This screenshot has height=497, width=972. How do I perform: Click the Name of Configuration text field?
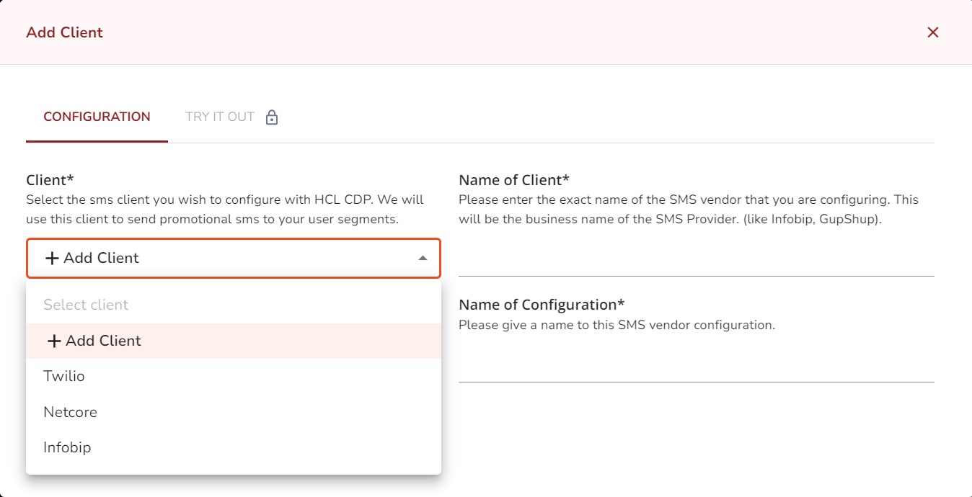696,365
